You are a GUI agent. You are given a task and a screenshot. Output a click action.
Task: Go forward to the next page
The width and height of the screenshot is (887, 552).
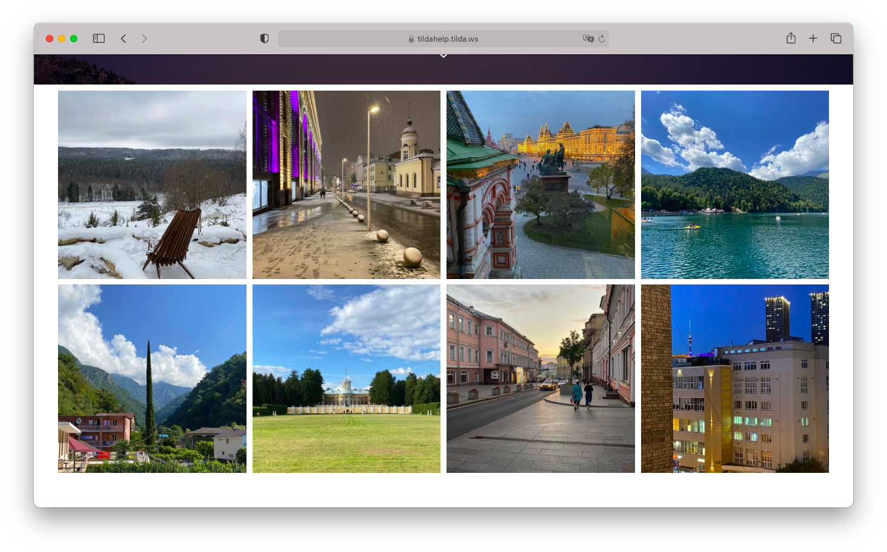pyautogui.click(x=144, y=39)
